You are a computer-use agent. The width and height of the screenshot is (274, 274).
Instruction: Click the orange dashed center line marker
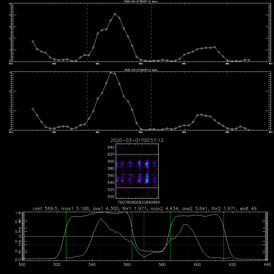[x=144, y=236]
